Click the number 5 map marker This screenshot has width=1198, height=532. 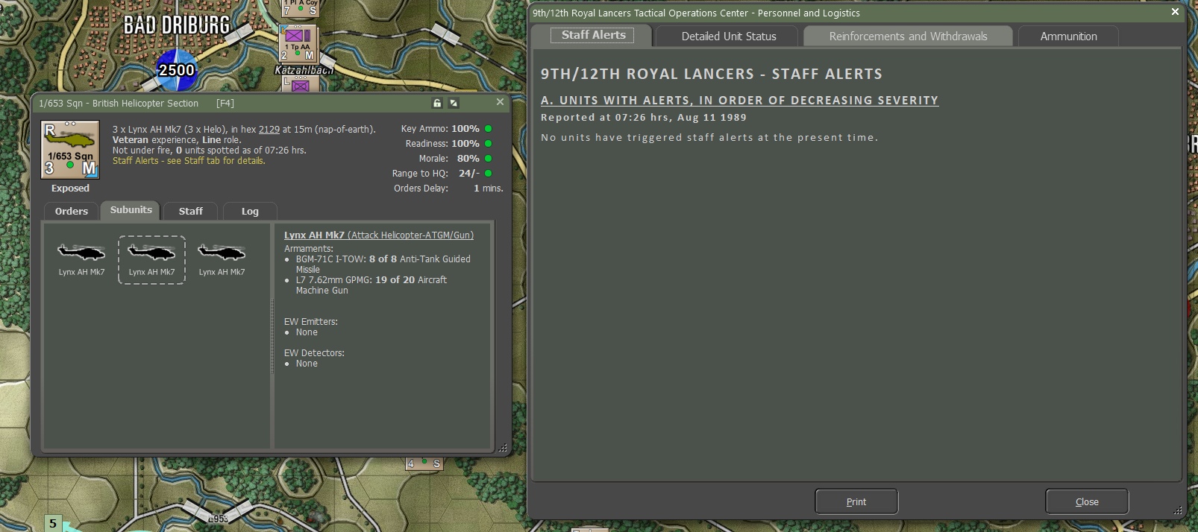coord(53,523)
